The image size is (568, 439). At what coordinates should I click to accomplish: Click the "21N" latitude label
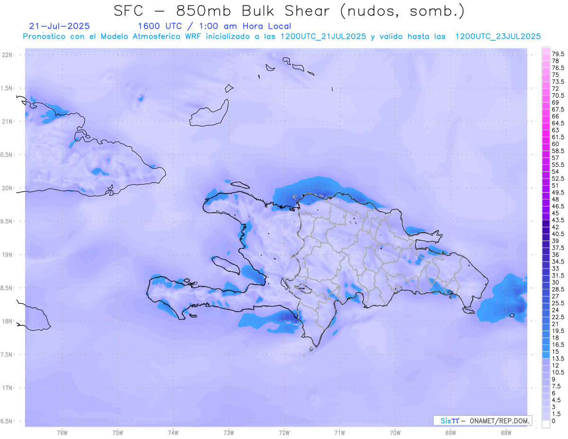click(8, 121)
